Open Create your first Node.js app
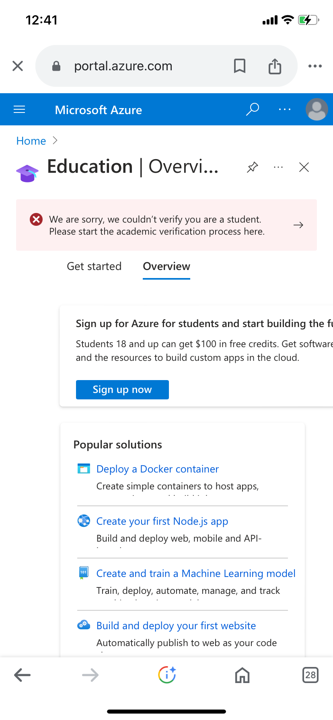The width and height of the screenshot is (333, 720). [162, 521]
